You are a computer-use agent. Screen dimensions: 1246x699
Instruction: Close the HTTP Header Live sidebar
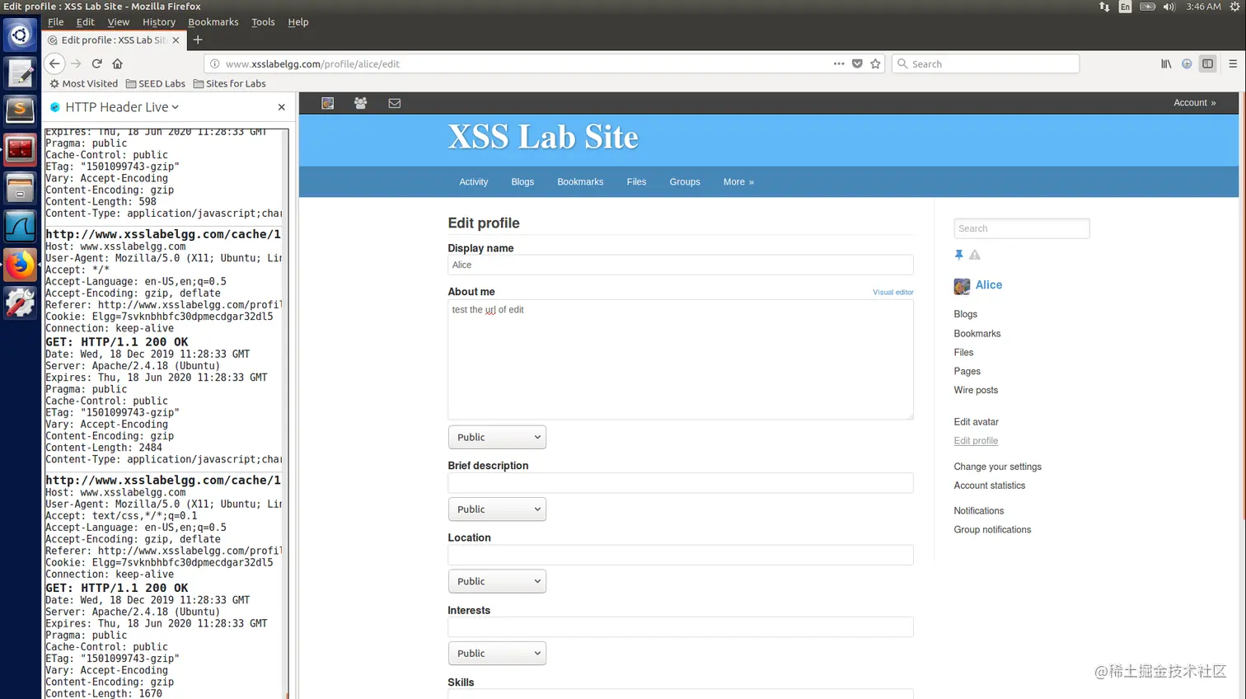click(281, 107)
